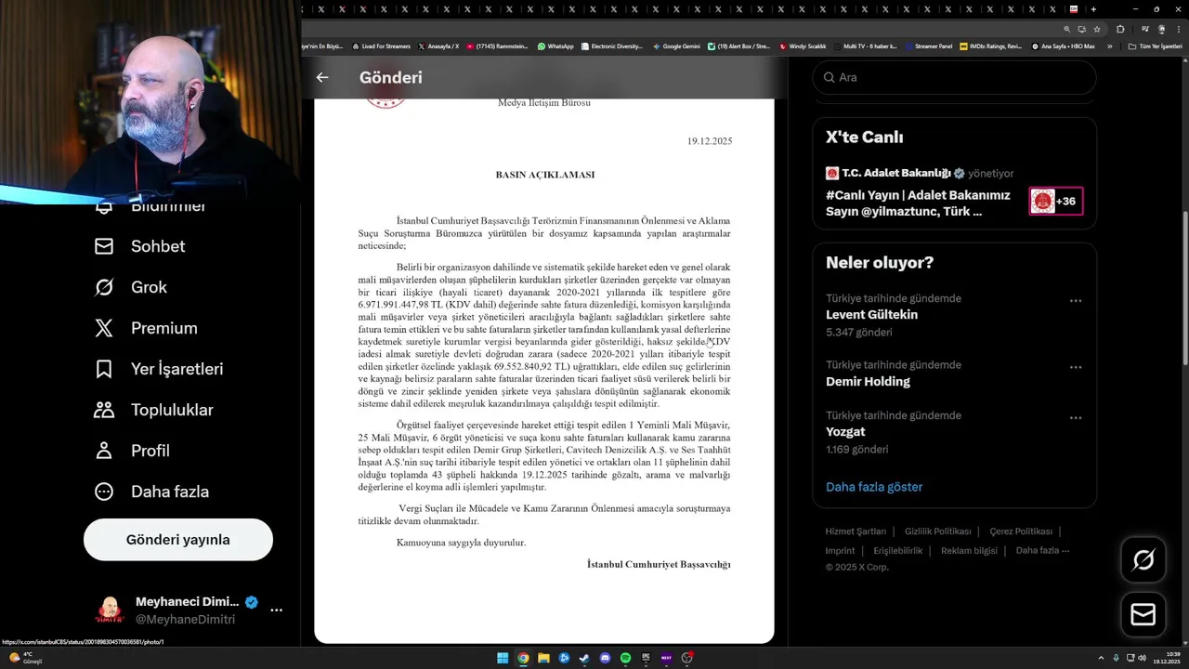Open Topluluklar communities

click(x=154, y=410)
